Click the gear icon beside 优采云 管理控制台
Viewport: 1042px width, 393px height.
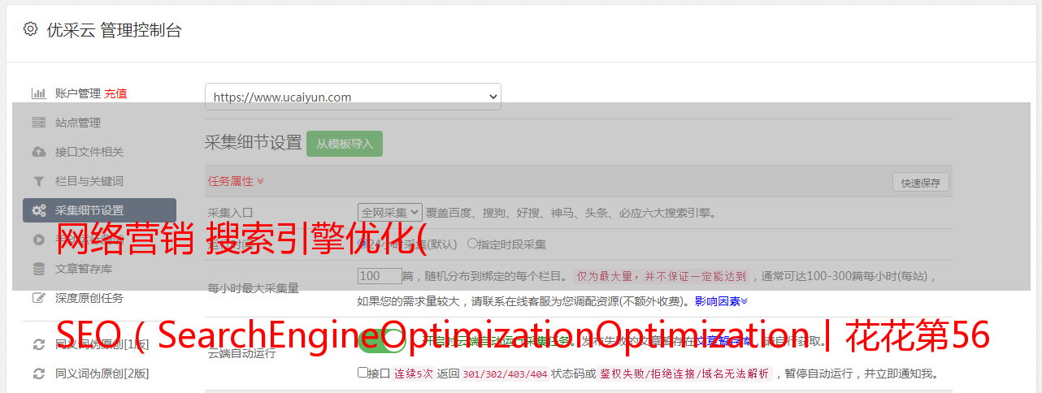(x=30, y=29)
